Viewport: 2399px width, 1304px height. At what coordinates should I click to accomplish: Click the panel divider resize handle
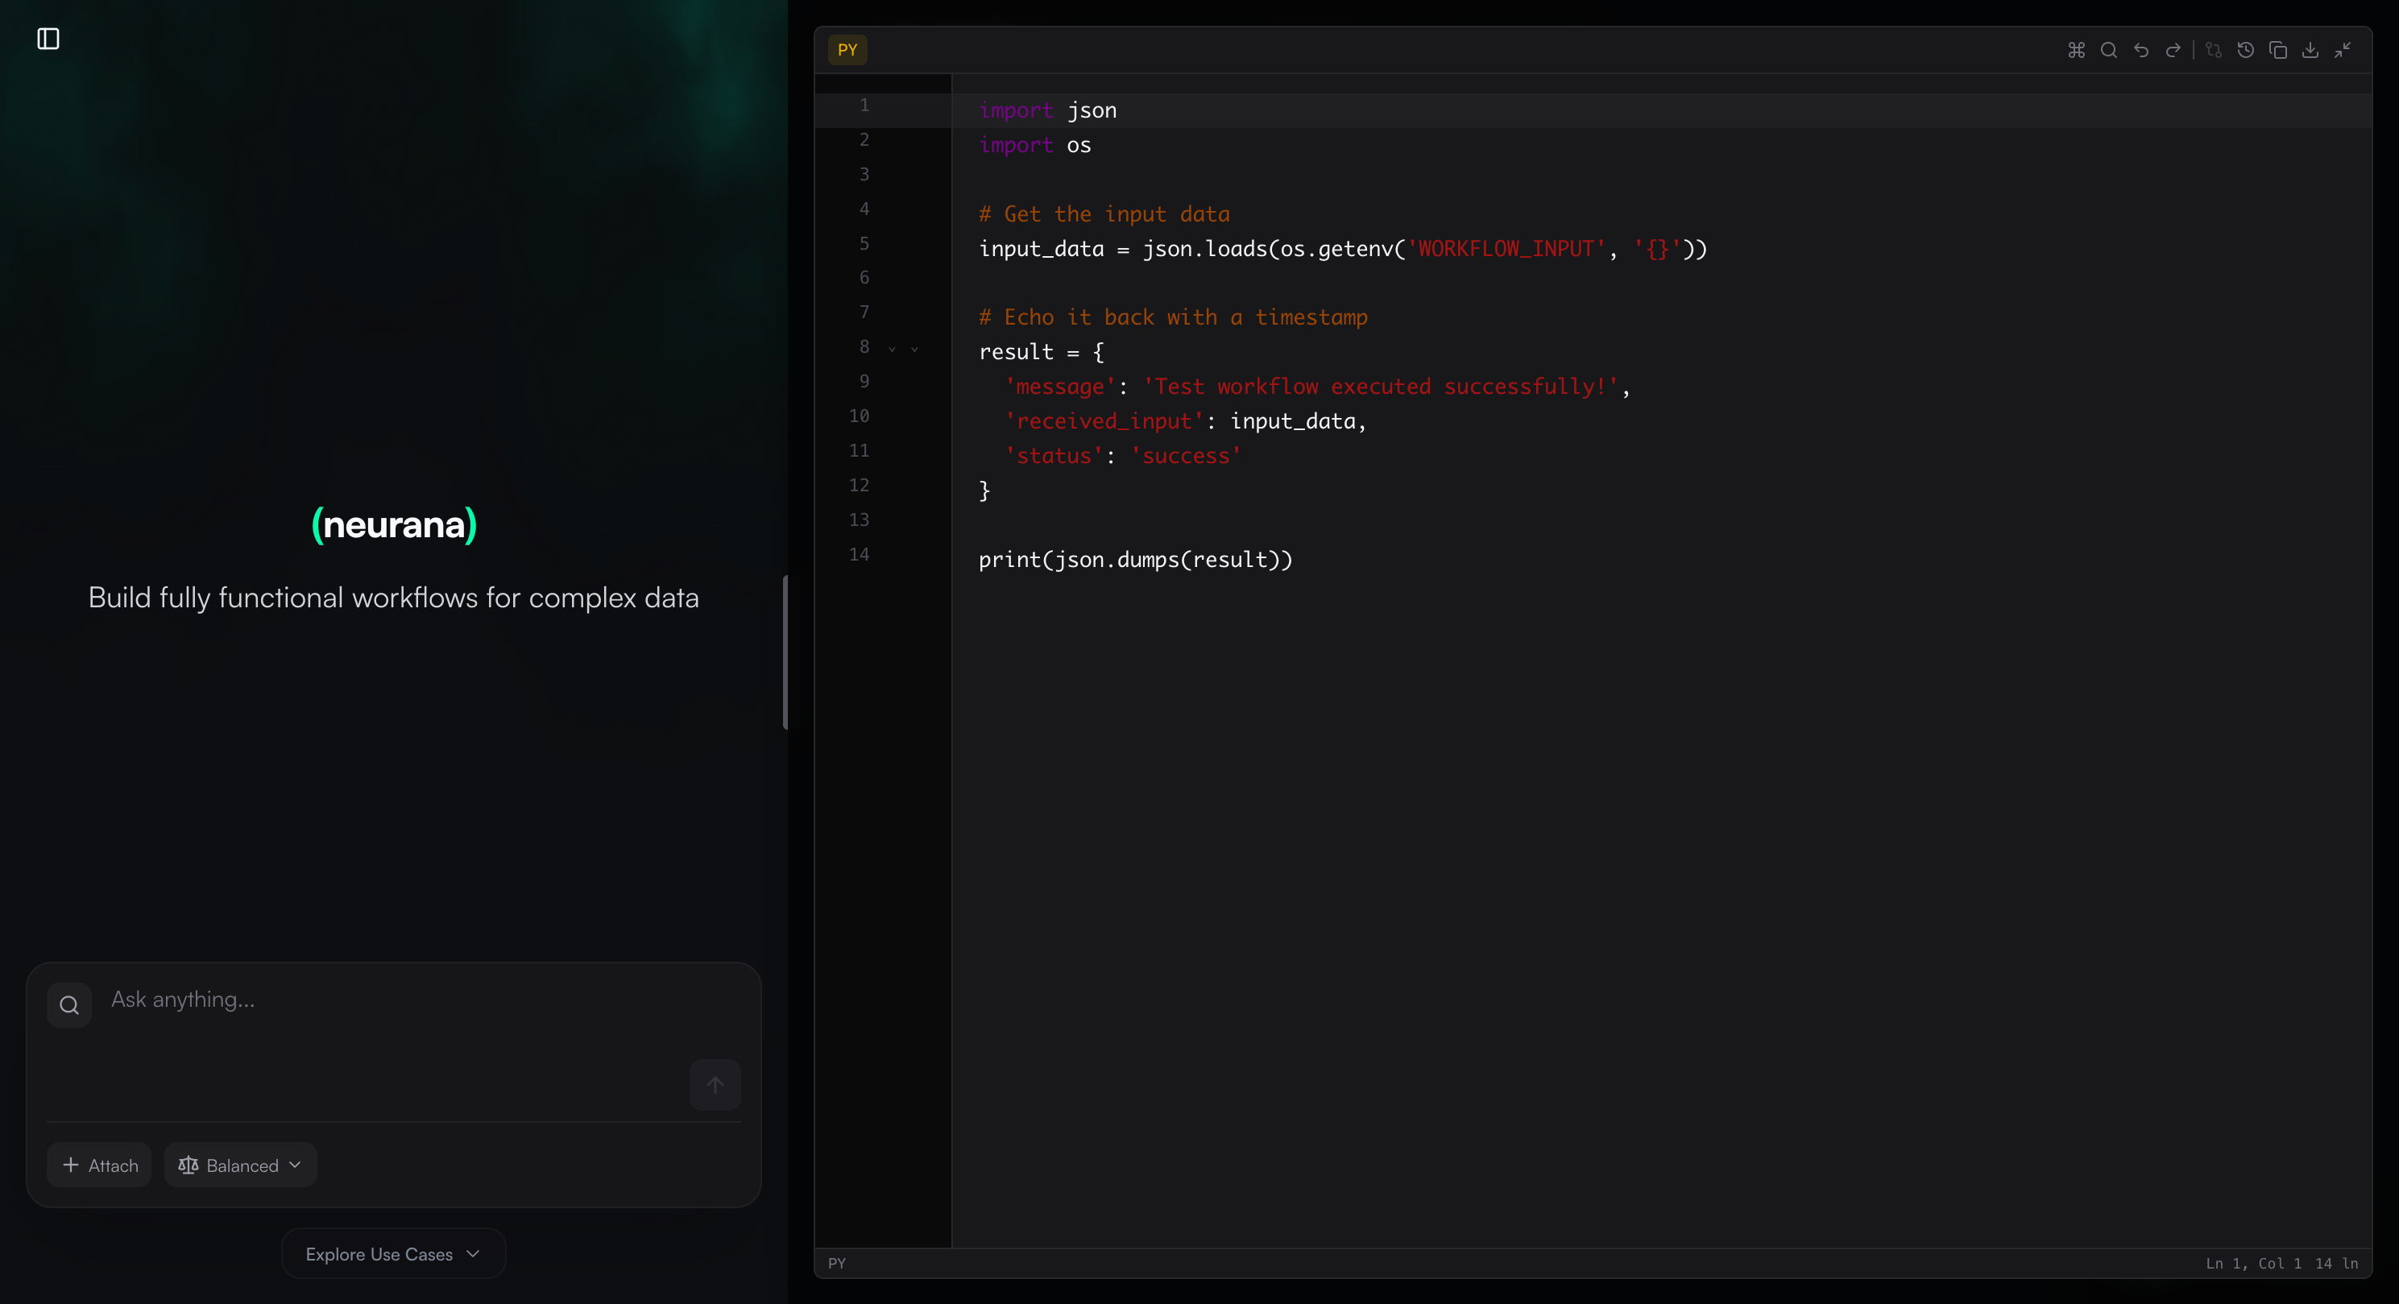click(786, 652)
